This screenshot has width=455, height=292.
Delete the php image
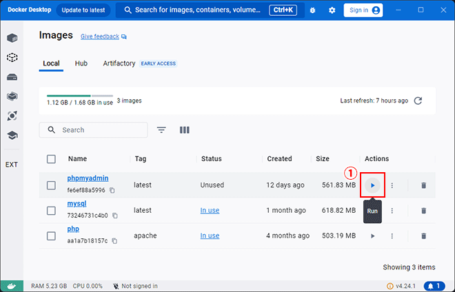click(x=424, y=236)
